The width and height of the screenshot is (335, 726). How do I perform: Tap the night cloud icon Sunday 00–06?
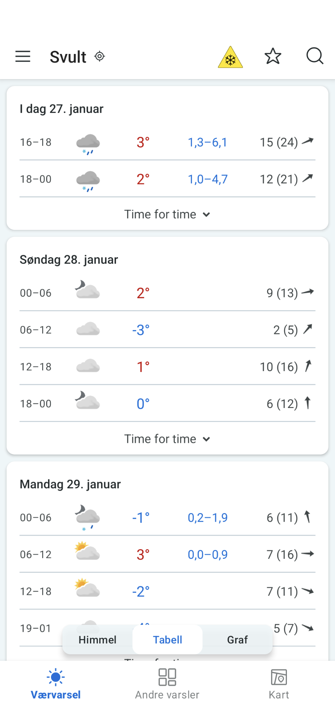pos(87,290)
